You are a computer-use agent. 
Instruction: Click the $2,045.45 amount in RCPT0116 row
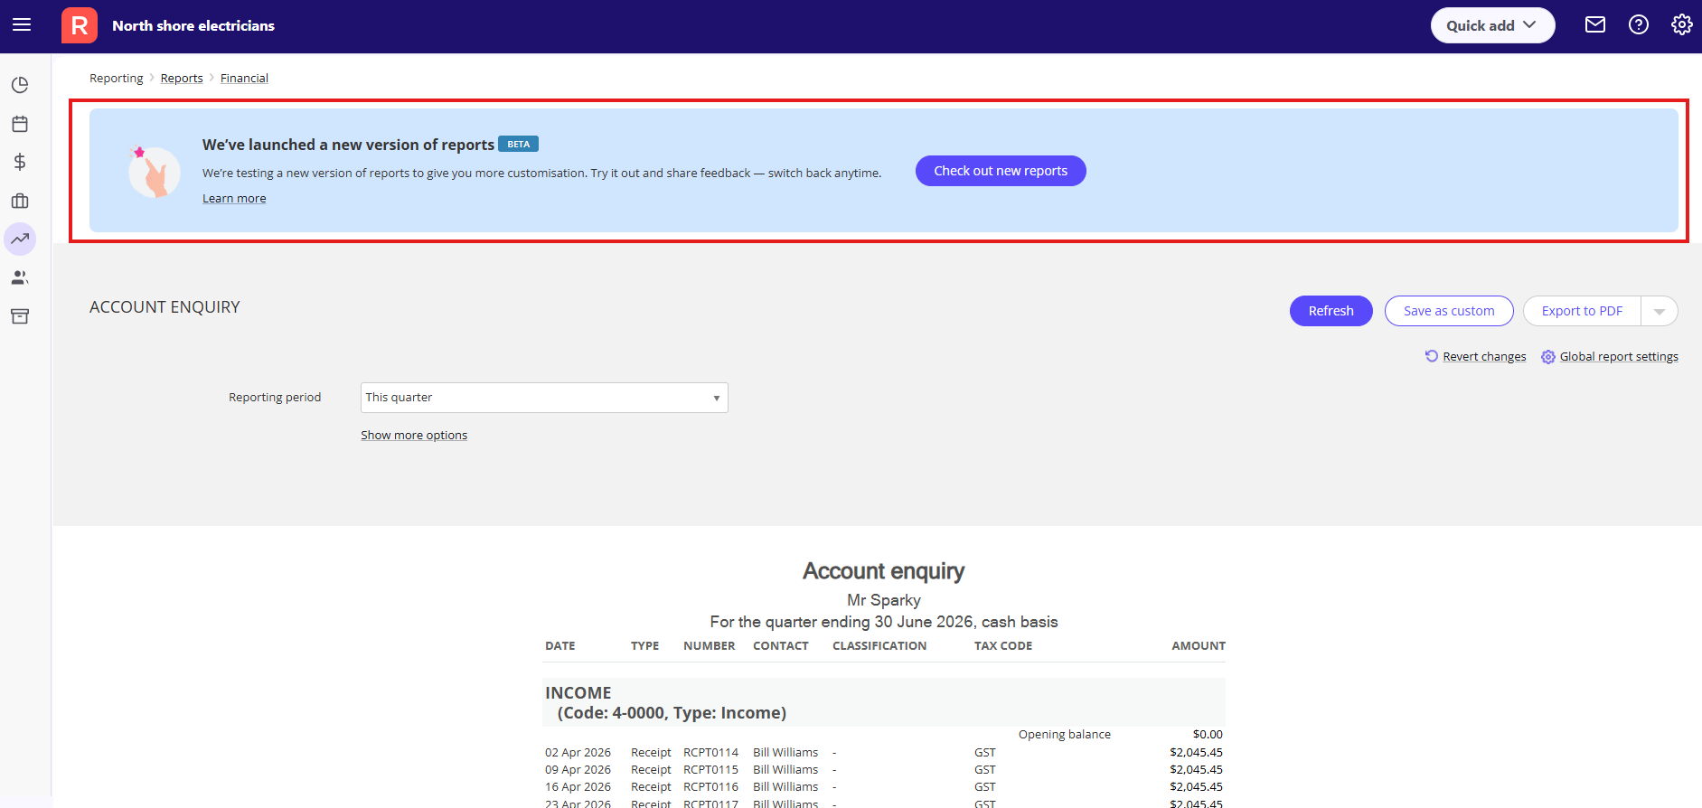tap(1196, 787)
